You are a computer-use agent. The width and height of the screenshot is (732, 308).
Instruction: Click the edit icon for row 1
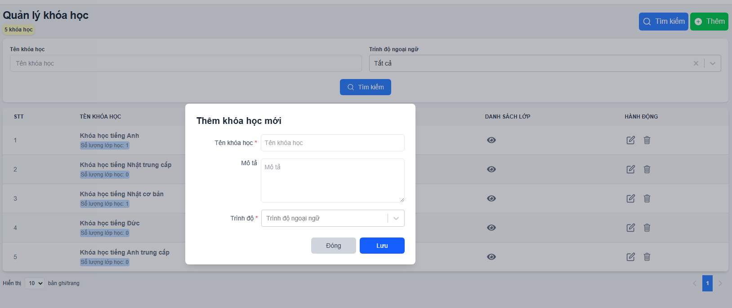click(x=630, y=140)
